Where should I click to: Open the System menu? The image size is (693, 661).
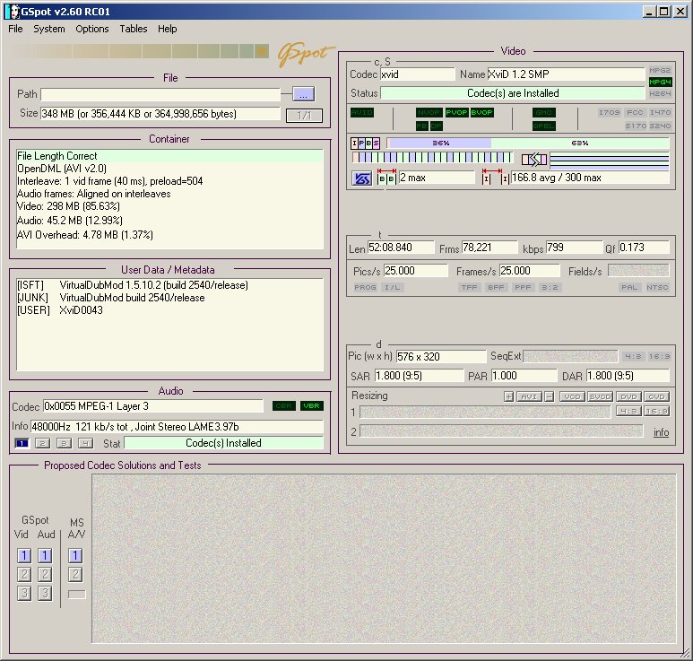pyautogui.click(x=49, y=29)
